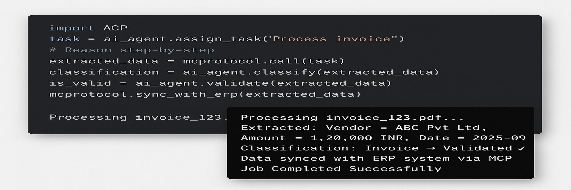Viewport: 571px width, 190px height.
Task: Click the arrow between Invoice and Validated
Action: (x=431, y=148)
